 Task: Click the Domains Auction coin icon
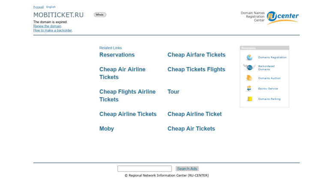coord(249,78)
